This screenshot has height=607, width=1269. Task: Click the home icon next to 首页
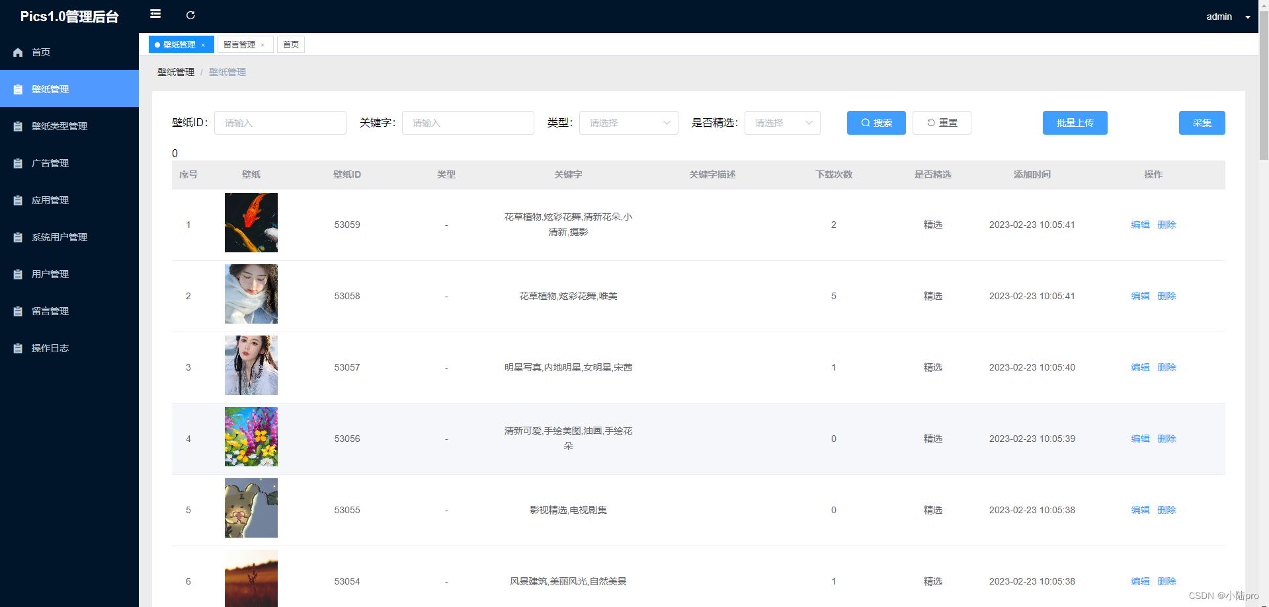tap(18, 52)
